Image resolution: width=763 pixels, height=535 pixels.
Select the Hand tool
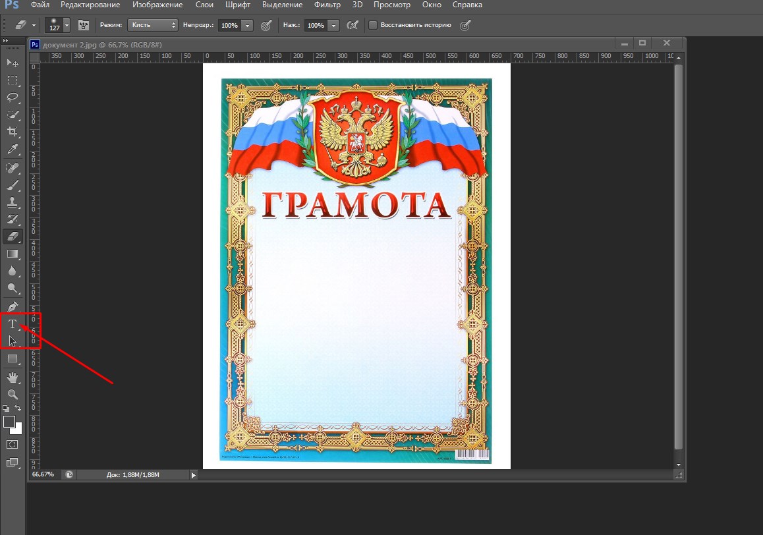[x=13, y=377]
